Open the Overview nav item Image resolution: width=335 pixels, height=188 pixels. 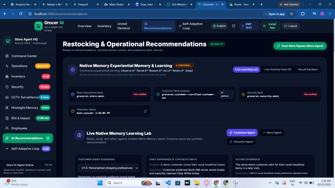(84, 26)
